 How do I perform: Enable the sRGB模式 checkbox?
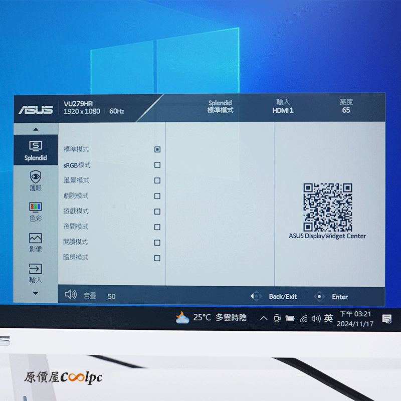(x=157, y=165)
